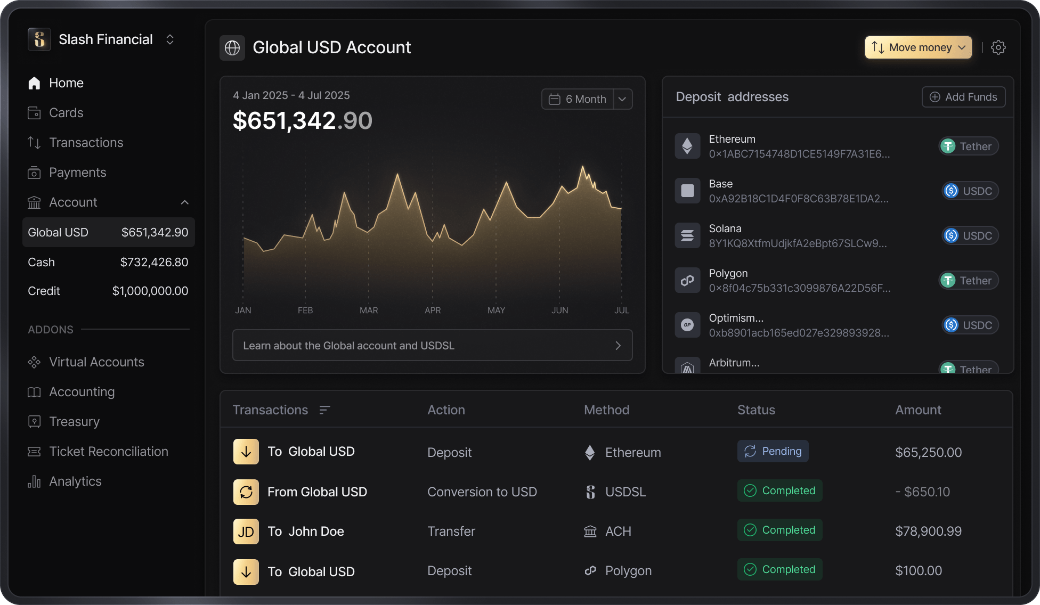Click the Slash Financial logo icon
This screenshot has width=1040, height=605.
pyautogui.click(x=39, y=39)
